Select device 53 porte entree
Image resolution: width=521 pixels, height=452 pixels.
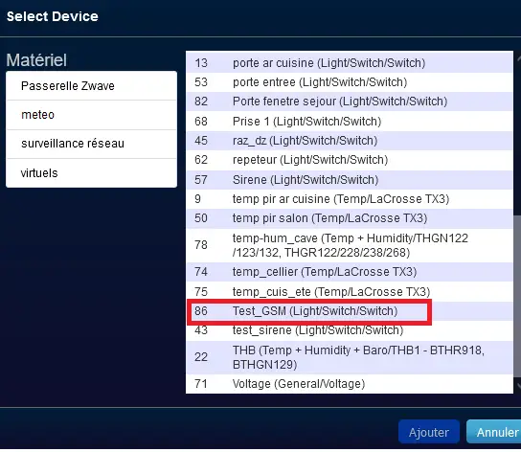coord(350,82)
